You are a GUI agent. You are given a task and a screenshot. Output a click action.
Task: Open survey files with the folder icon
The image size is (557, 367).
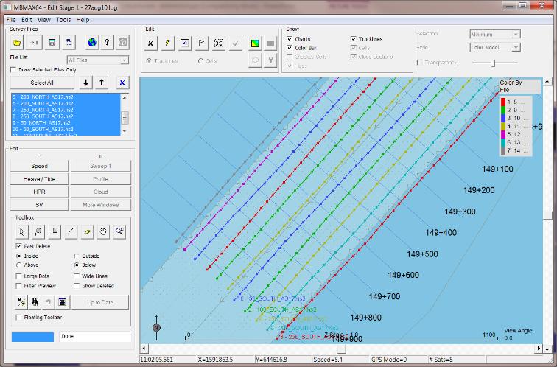click(17, 43)
